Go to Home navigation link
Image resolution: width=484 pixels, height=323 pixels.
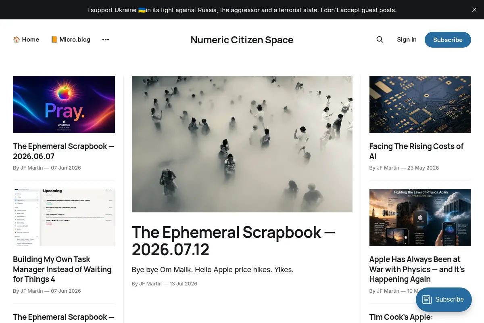click(26, 40)
